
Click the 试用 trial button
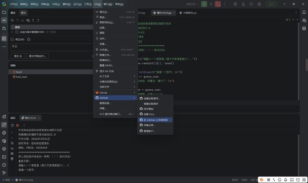(x=271, y=4)
